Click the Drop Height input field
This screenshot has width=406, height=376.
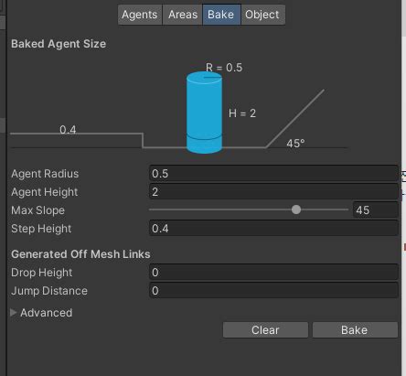[273, 273]
